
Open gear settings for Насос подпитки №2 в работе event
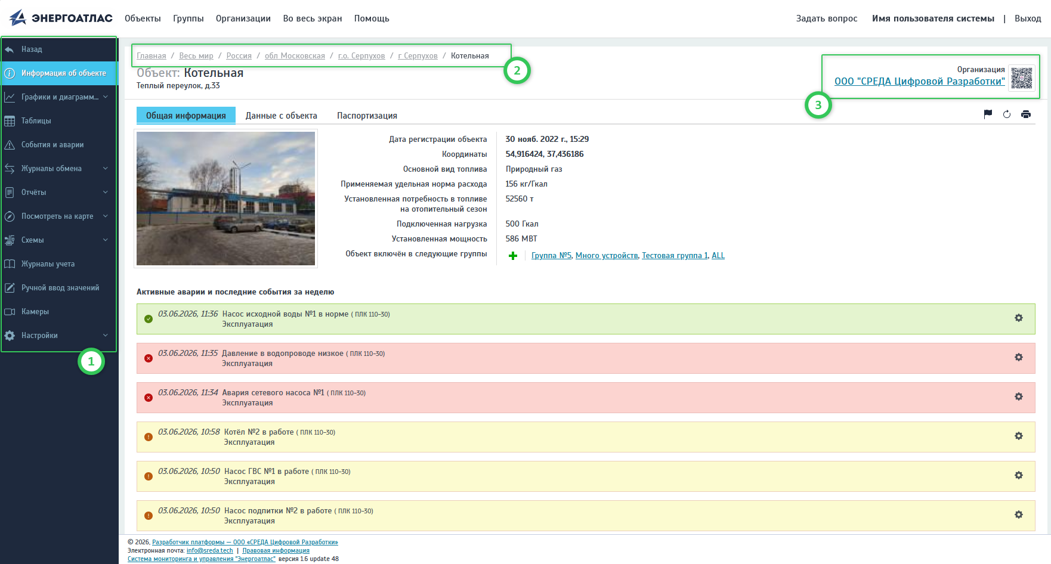point(1019,515)
